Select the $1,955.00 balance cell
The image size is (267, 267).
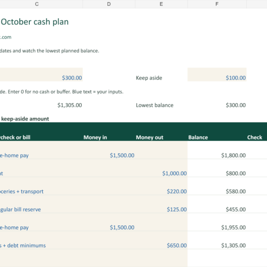click(x=217, y=222)
